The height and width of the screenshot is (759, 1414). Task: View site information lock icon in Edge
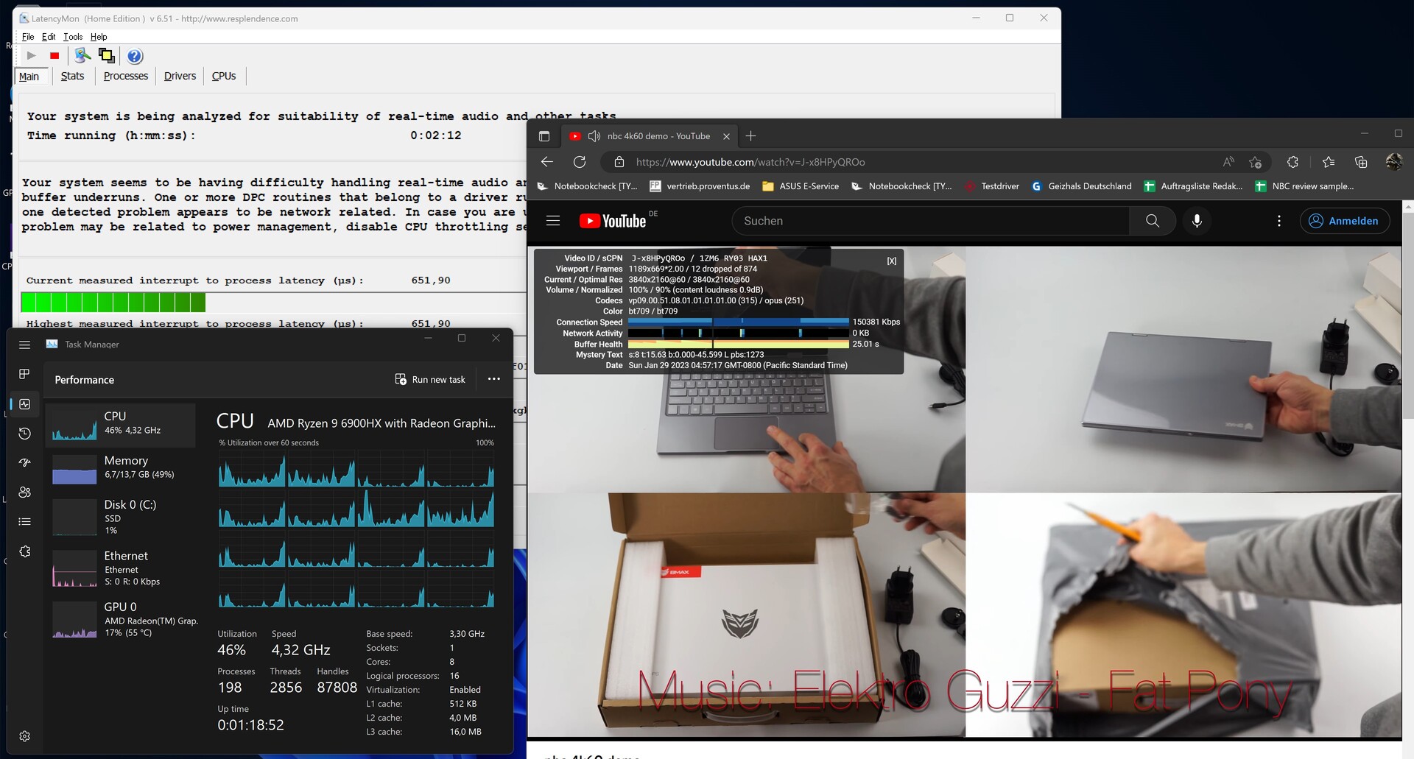pos(619,162)
